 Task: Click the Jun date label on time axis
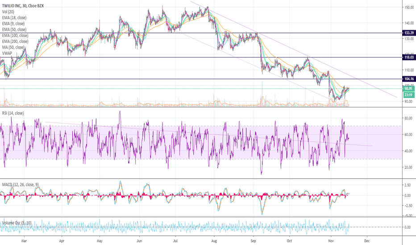pos(139,241)
